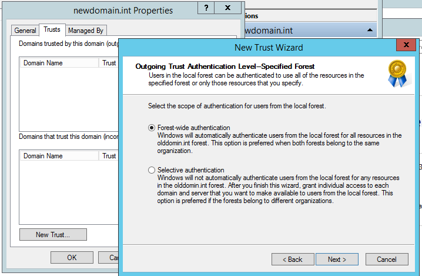The image size is (422, 276).
Task: Go Back to the previous wizard step
Action: tap(293, 259)
